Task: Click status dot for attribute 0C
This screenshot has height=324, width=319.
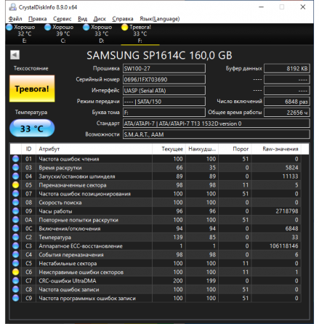Action: click(x=15, y=229)
